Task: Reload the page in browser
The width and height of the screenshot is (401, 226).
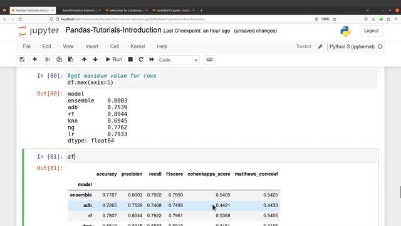Action: pos(20,19)
